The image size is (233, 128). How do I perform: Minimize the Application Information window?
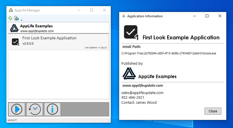(194, 16)
